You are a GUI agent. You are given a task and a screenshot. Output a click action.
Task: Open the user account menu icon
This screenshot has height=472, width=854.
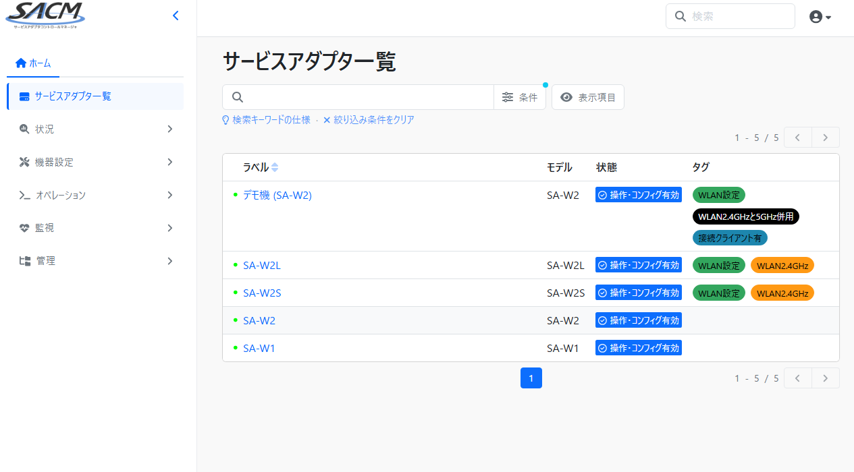820,17
